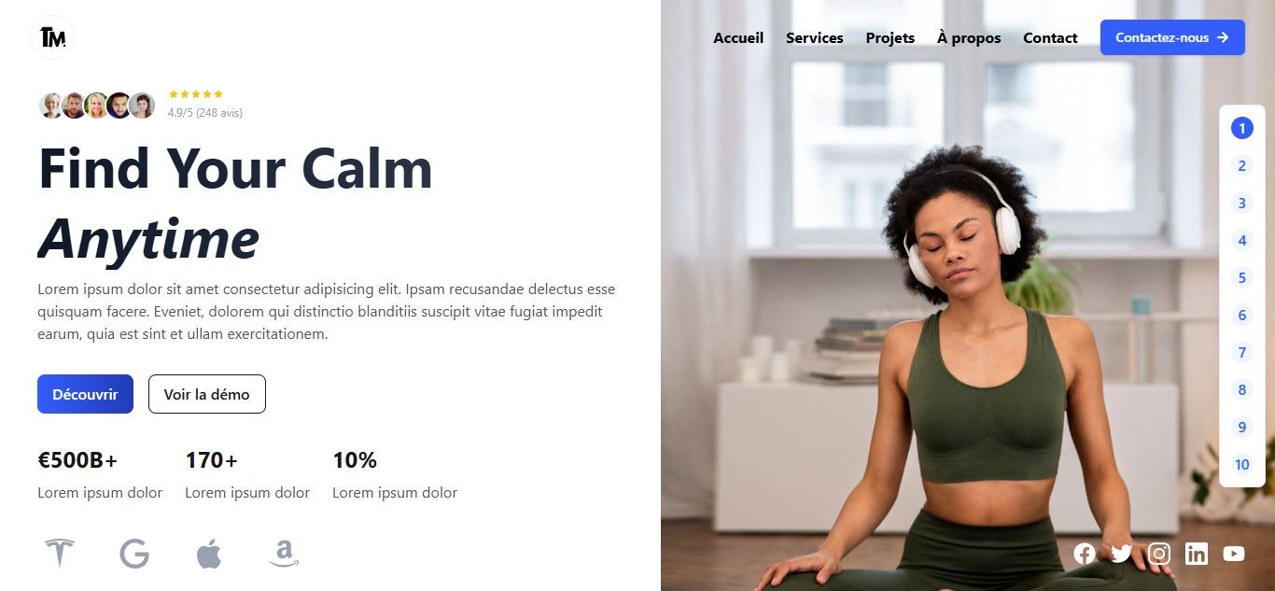Screen dimensions: 1275x591
Task: Jump to page 5 in side pagination
Action: (1241, 277)
